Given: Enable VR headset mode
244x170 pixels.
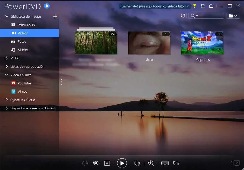Looking at the screenshot, I should click(x=165, y=163).
